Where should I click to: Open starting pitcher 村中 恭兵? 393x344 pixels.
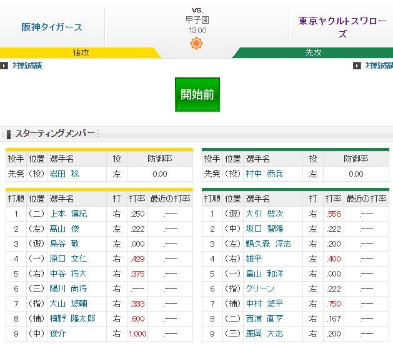[264, 174]
